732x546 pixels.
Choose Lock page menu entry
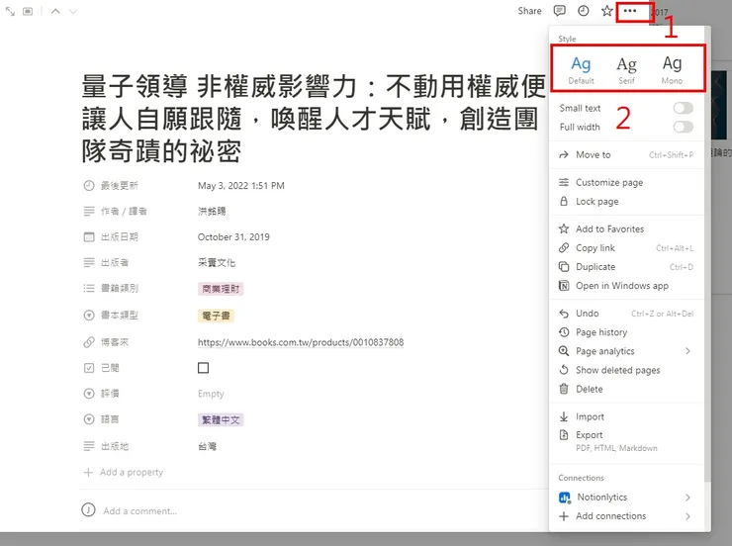pyautogui.click(x=626, y=201)
